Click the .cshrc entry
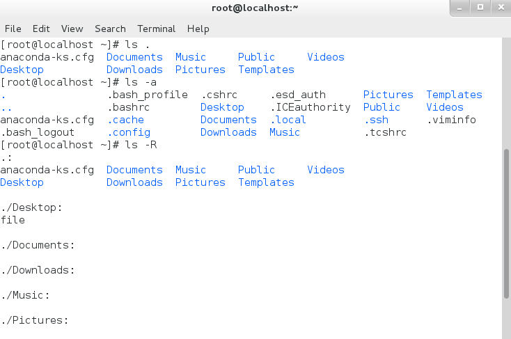The width and height of the screenshot is (511, 339). tap(219, 95)
